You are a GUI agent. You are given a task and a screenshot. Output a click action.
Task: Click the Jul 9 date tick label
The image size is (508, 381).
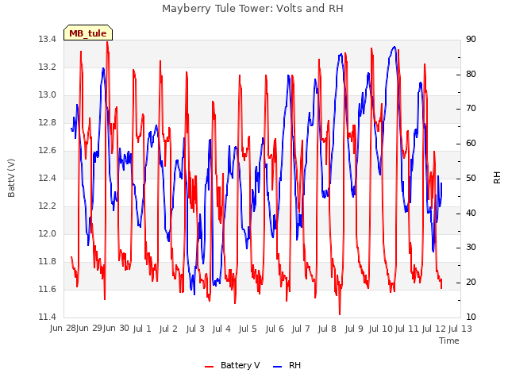[x=354, y=329]
